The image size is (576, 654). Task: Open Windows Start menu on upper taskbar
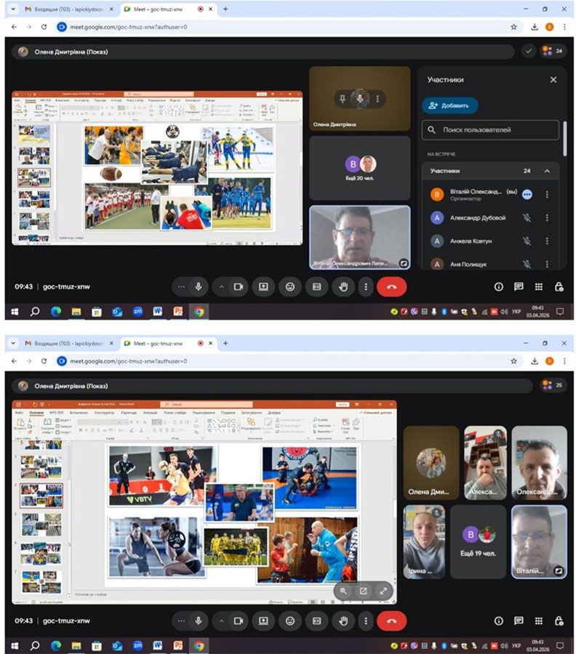click(15, 311)
